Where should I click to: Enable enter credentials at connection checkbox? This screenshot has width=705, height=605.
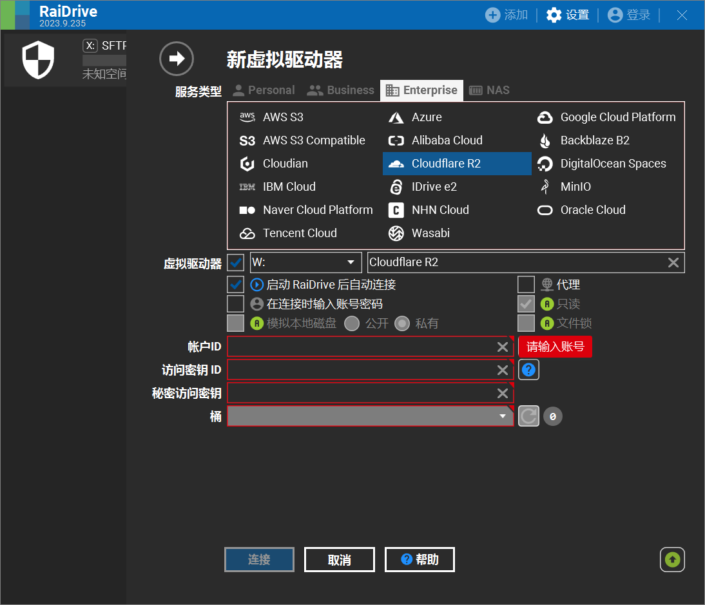236,304
